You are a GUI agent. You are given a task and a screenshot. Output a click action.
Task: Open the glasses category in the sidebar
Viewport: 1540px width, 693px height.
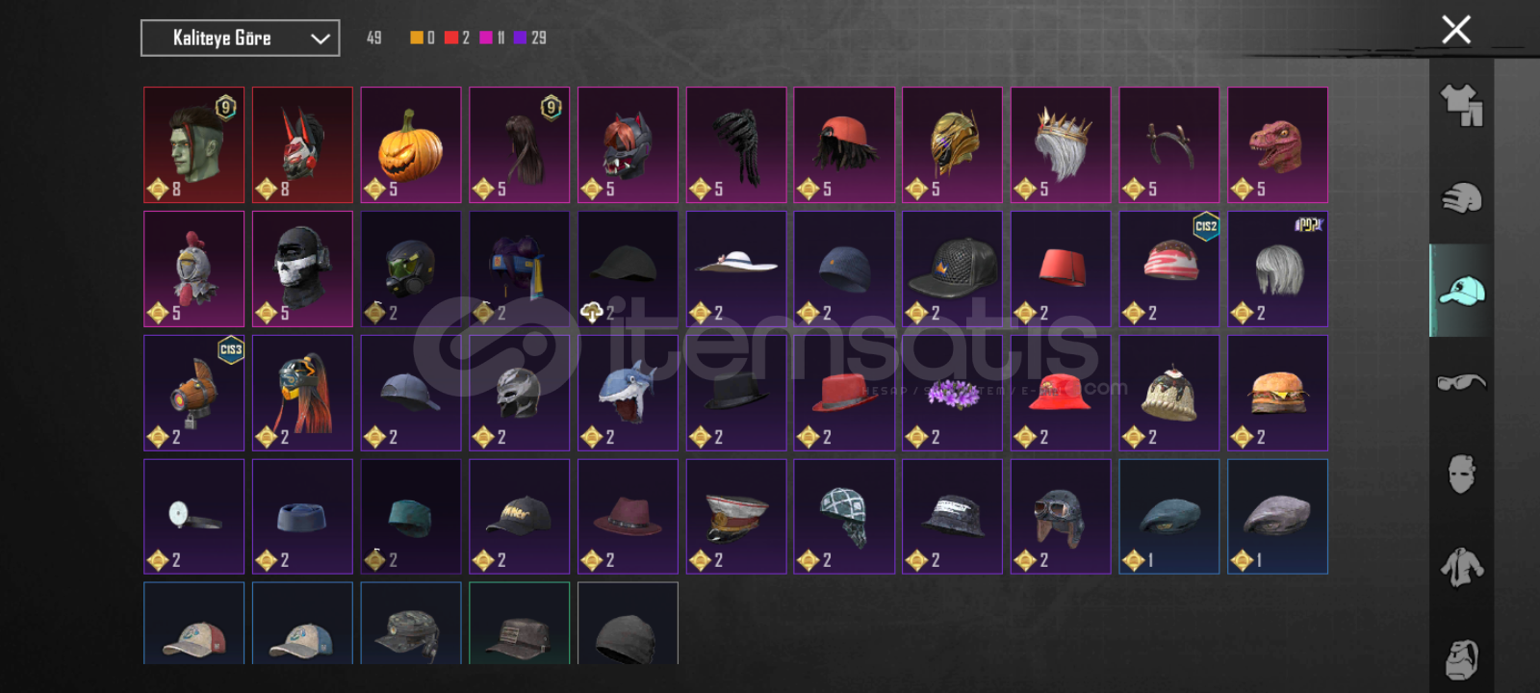click(x=1461, y=382)
